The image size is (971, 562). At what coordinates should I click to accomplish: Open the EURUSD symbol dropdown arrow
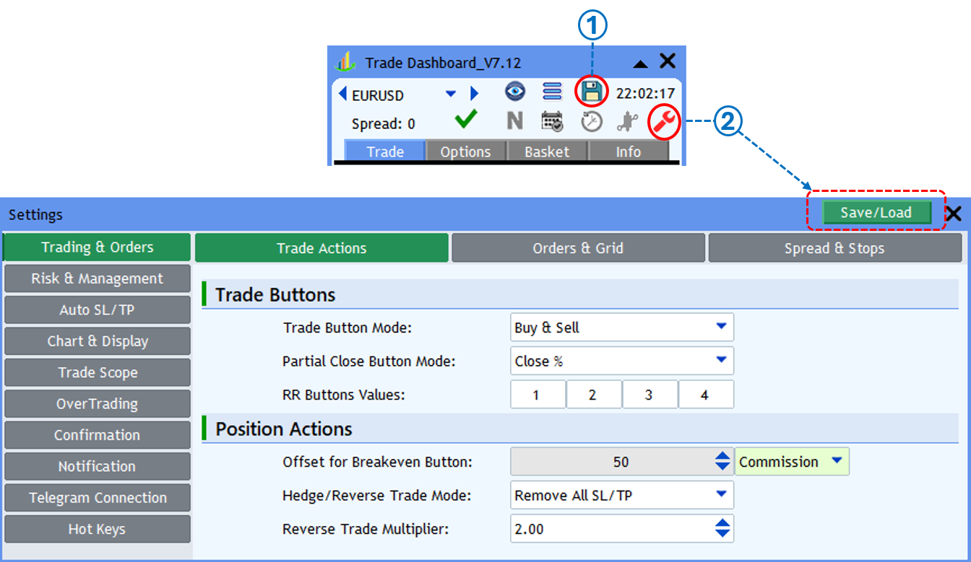452,94
